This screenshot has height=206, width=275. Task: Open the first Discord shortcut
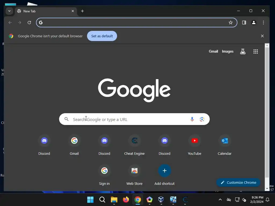point(44,145)
